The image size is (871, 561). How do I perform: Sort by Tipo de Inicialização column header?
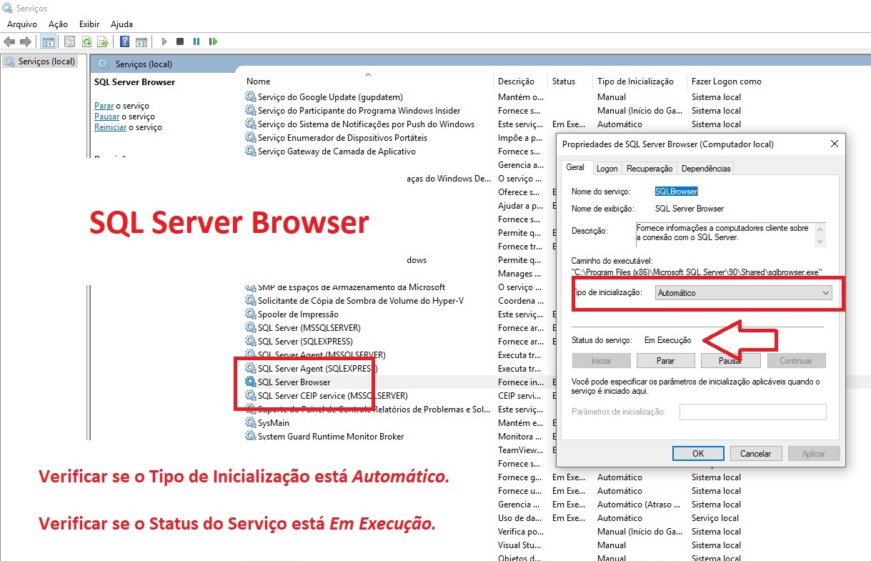tap(635, 81)
